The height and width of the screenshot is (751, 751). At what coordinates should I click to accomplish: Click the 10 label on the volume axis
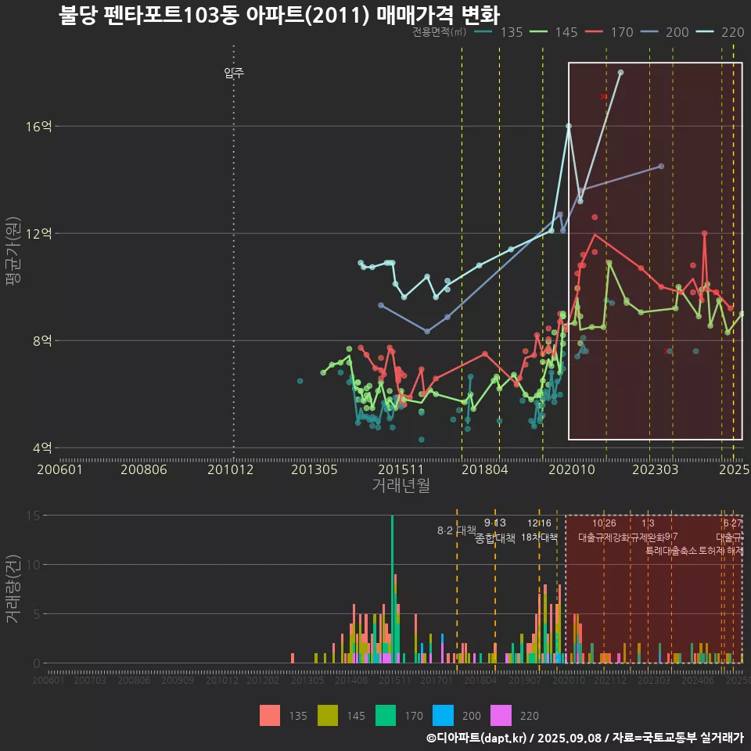pos(34,565)
